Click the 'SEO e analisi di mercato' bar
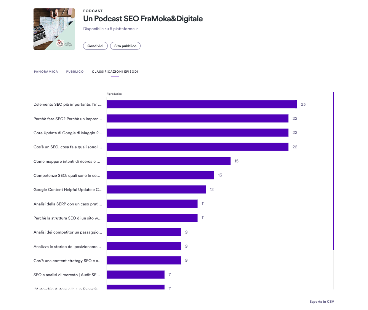This screenshot has height=310, width=368. point(136,275)
